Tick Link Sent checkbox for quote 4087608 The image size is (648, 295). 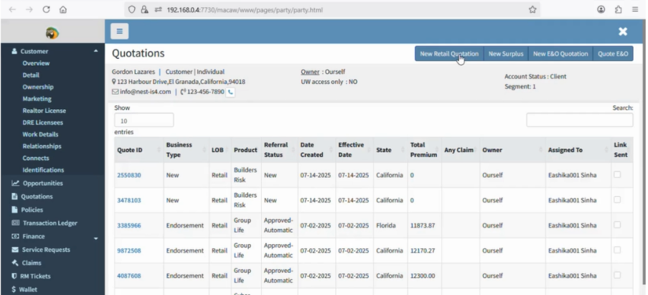617,276
